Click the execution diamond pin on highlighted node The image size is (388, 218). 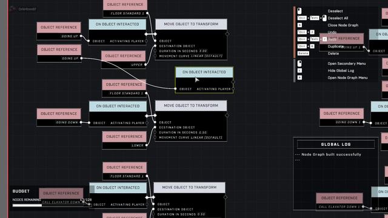point(233,82)
